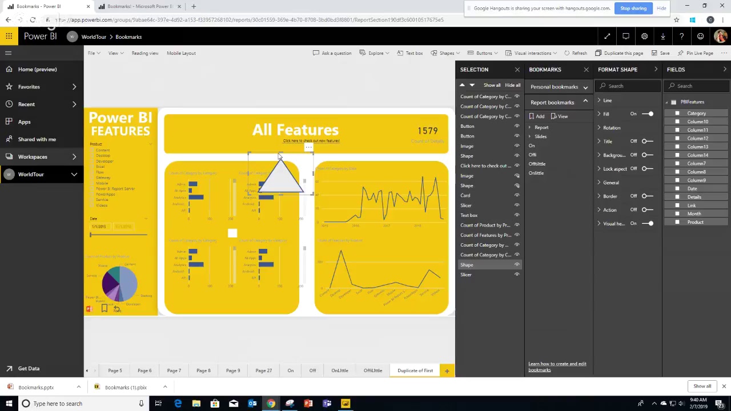Collapse the PBIFeatures table

click(x=667, y=102)
